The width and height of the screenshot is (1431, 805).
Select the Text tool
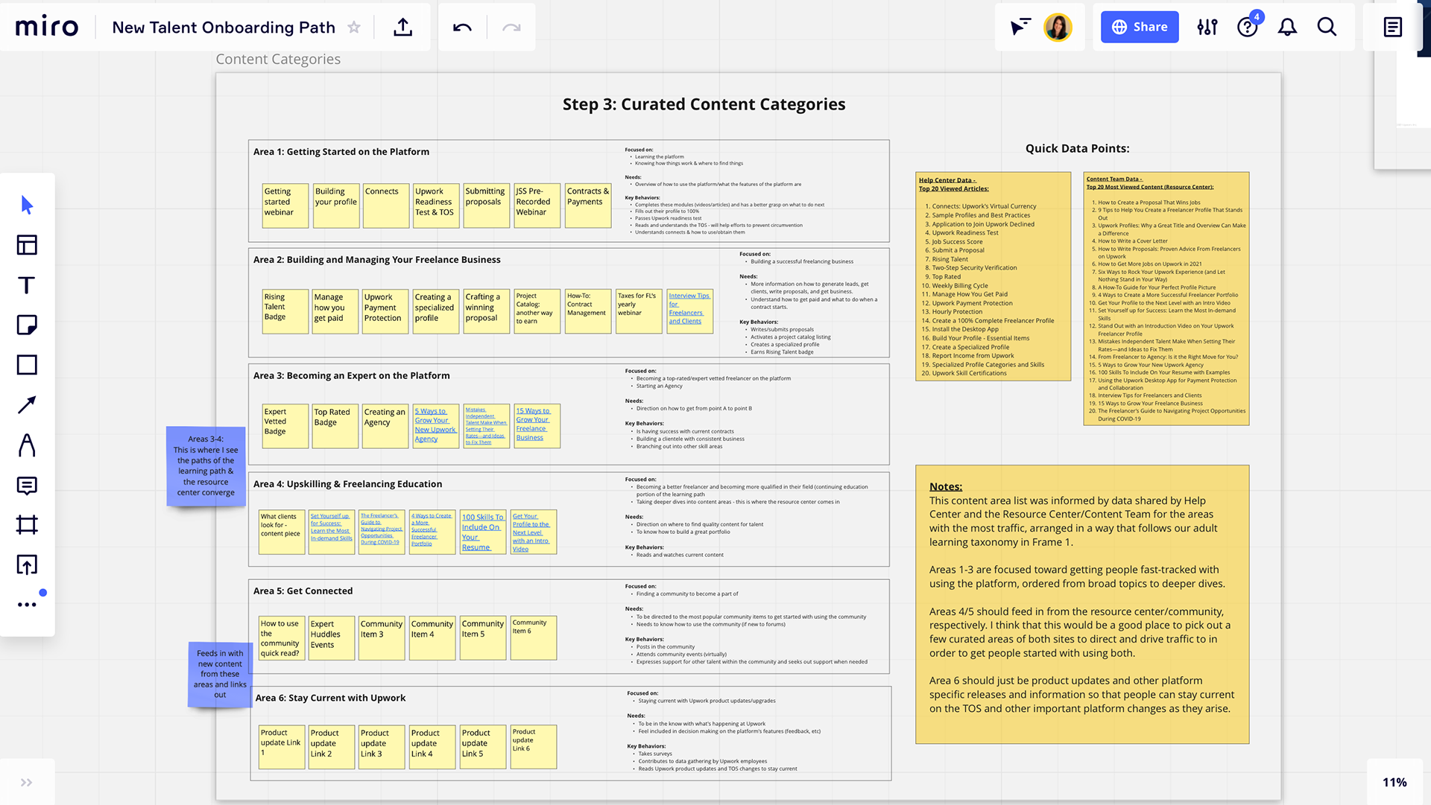coord(27,285)
